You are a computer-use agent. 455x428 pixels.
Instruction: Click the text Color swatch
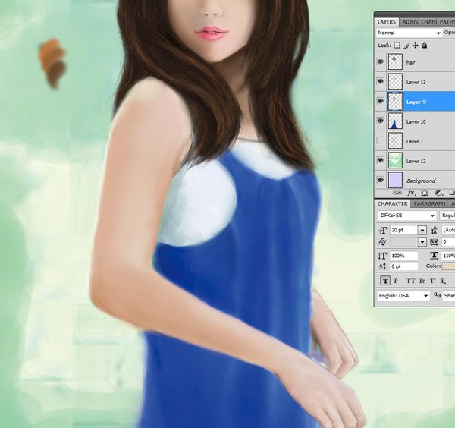(448, 266)
